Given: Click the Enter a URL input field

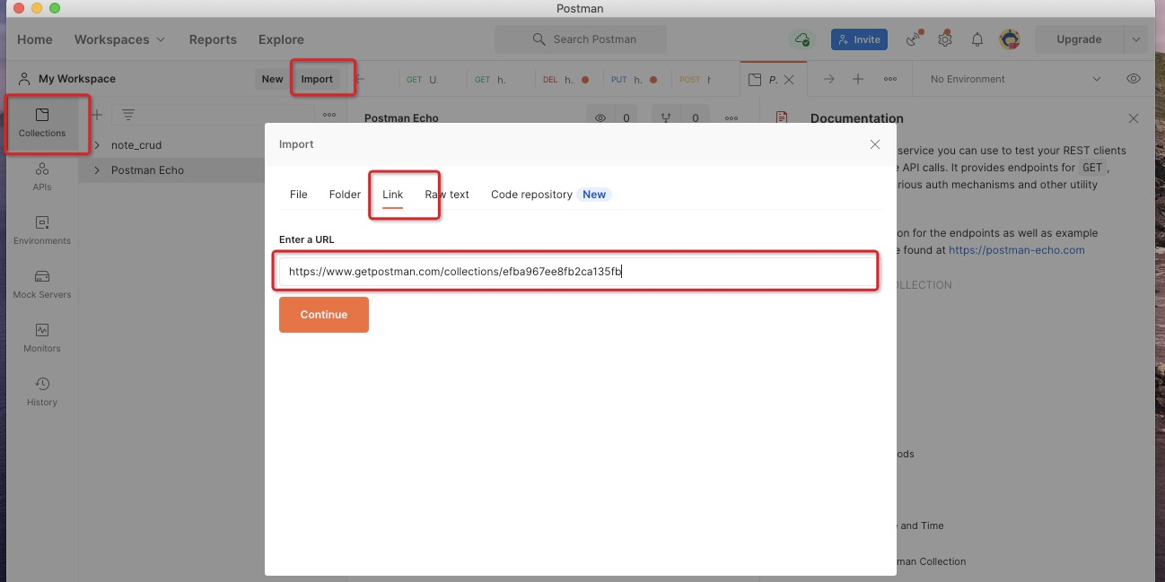Looking at the screenshot, I should coord(577,272).
